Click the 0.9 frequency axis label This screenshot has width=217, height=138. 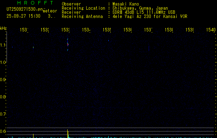(3, 80)
